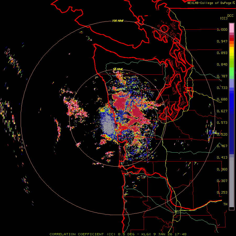Click the 1.000 scale value
Viewport: 236px width, 236px height.
222,29
